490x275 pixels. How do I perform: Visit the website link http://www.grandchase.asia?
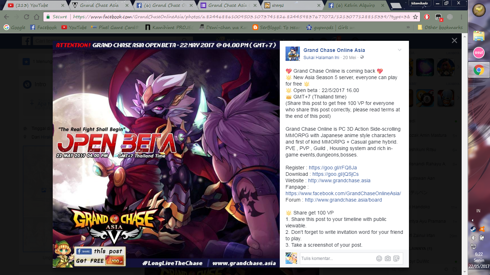pyautogui.click(x=339, y=180)
